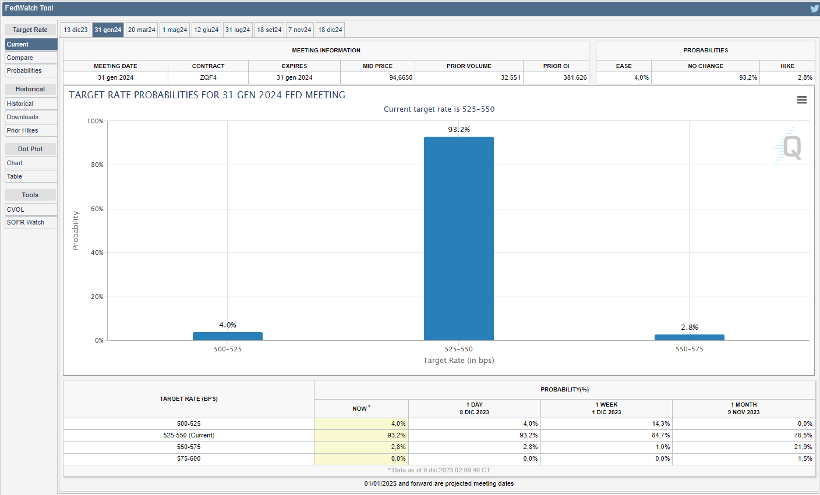
Task: Click the 550-575 probability bar
Action: [x=689, y=337]
